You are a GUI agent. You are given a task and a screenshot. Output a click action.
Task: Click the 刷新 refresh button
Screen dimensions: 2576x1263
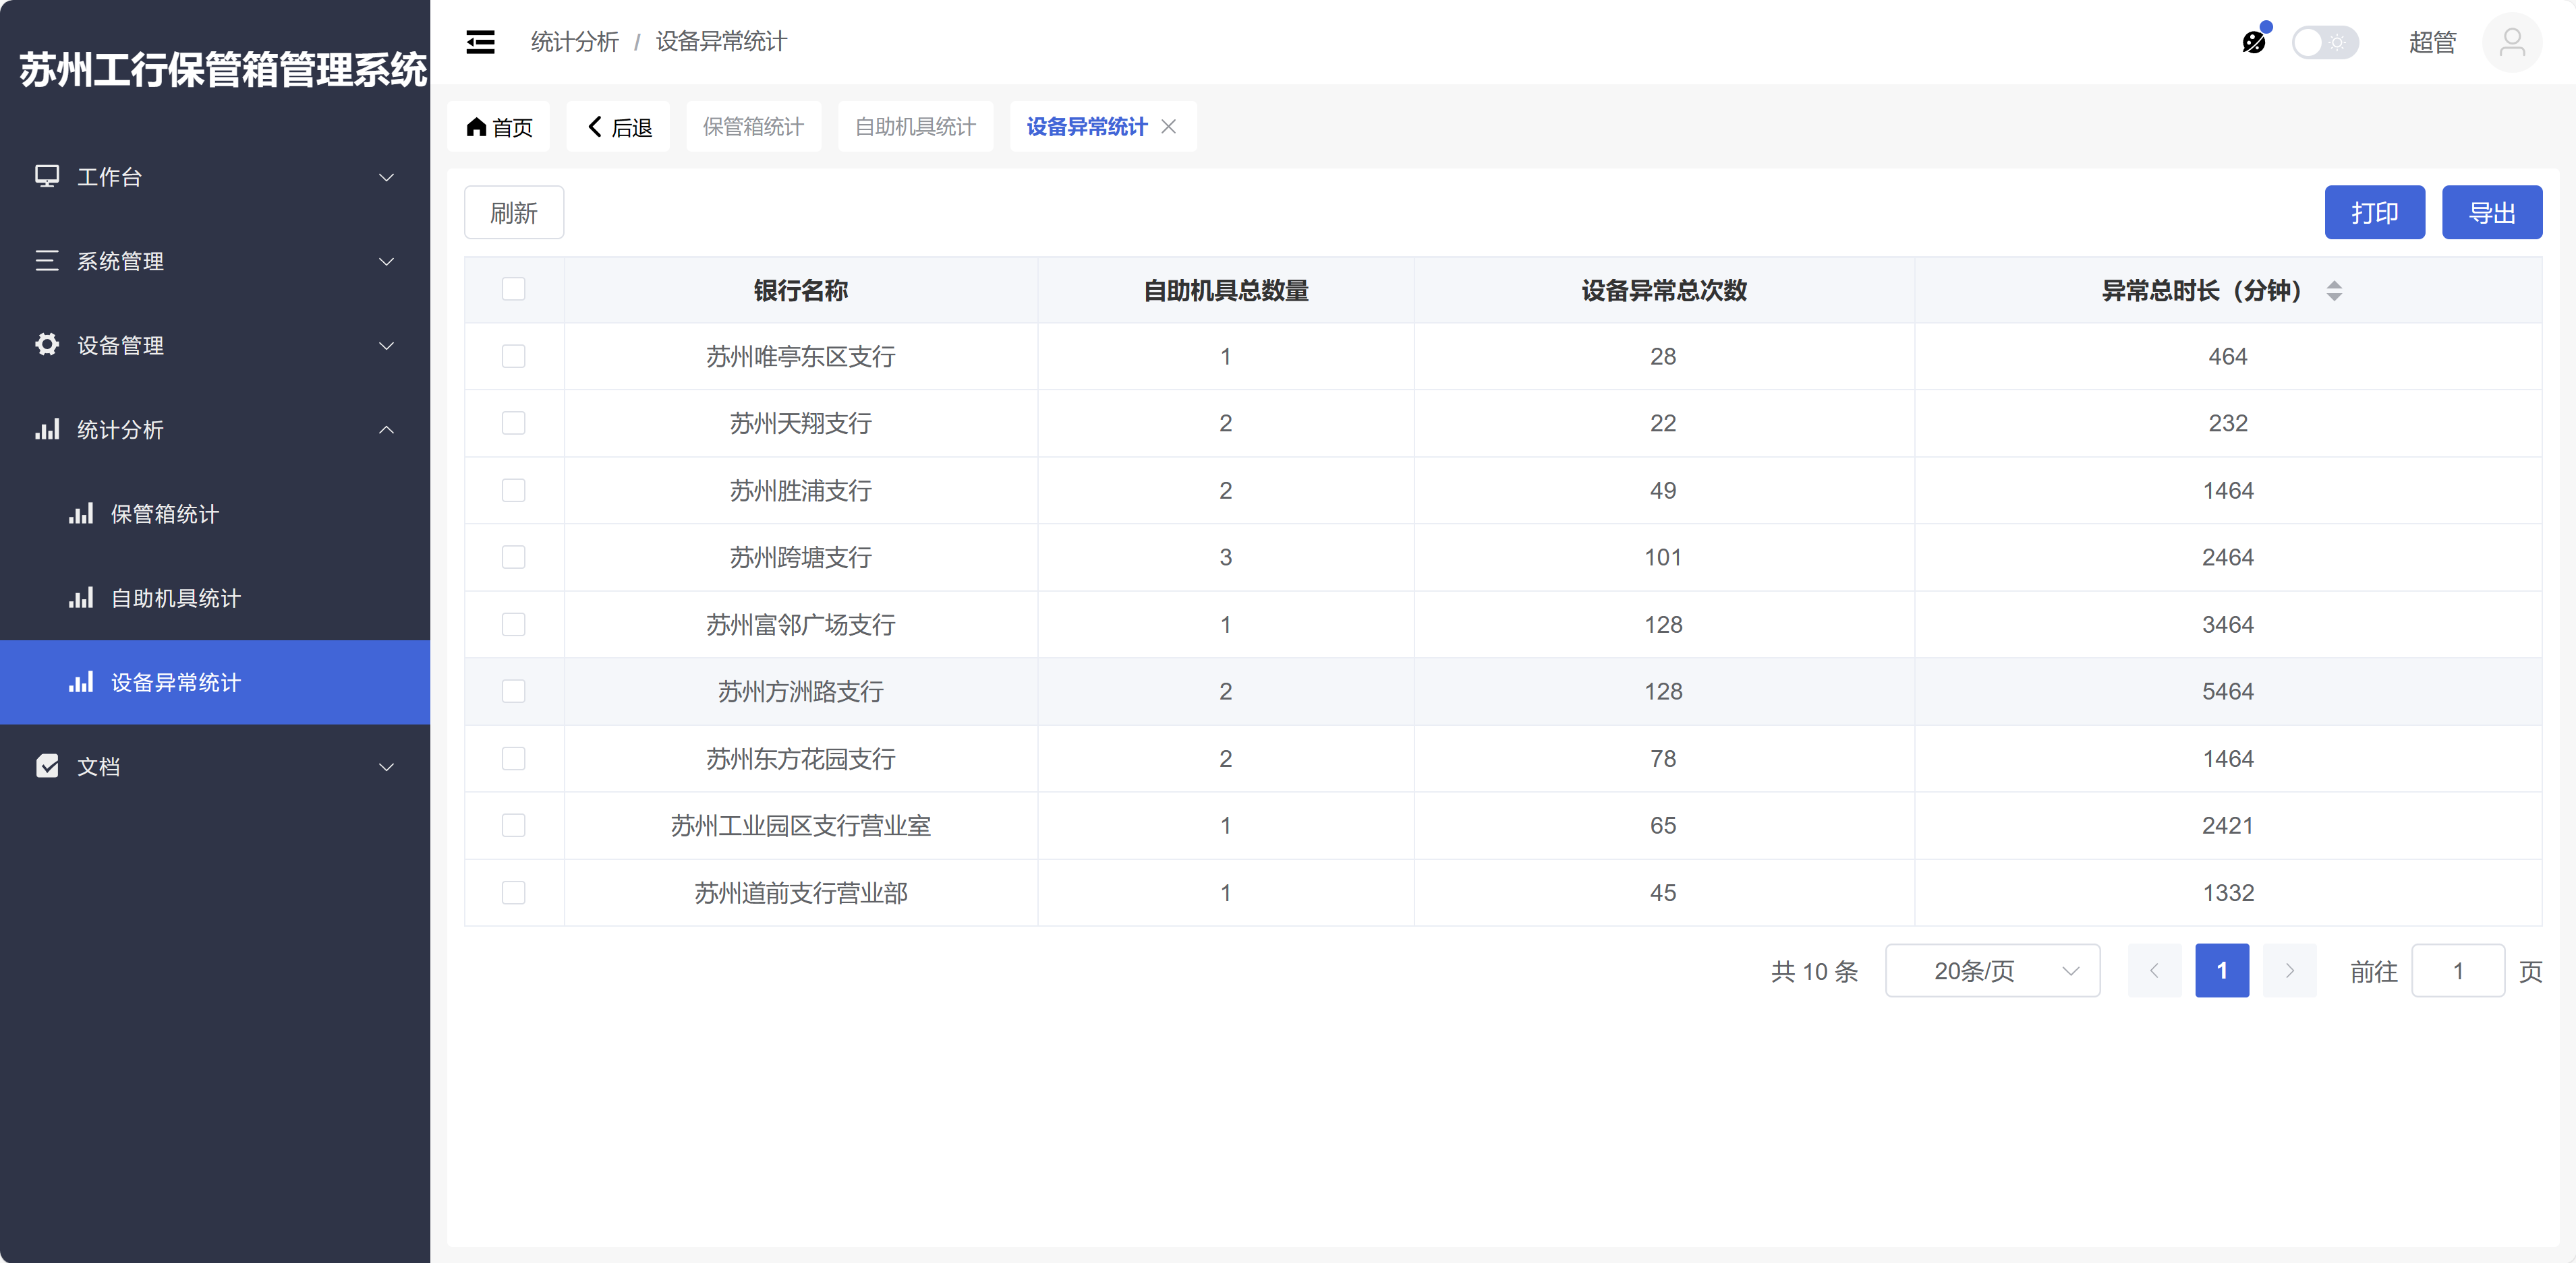point(514,213)
